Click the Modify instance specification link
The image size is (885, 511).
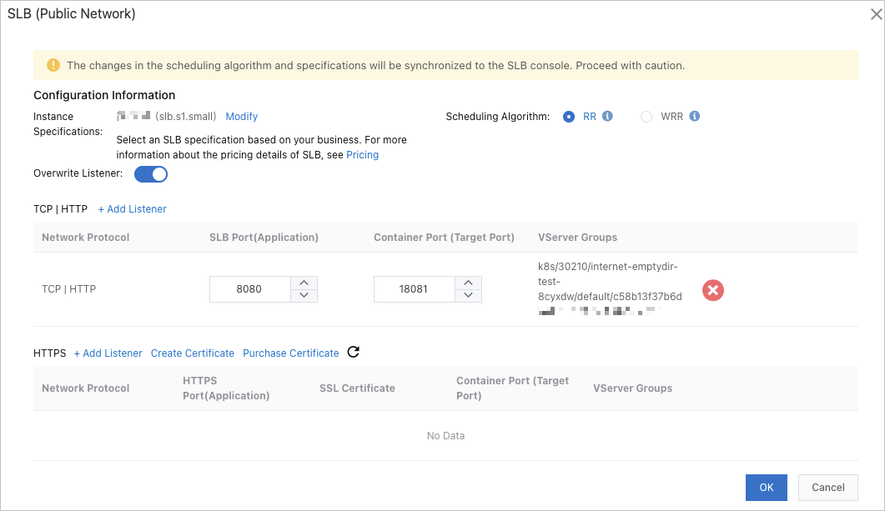[x=242, y=117]
